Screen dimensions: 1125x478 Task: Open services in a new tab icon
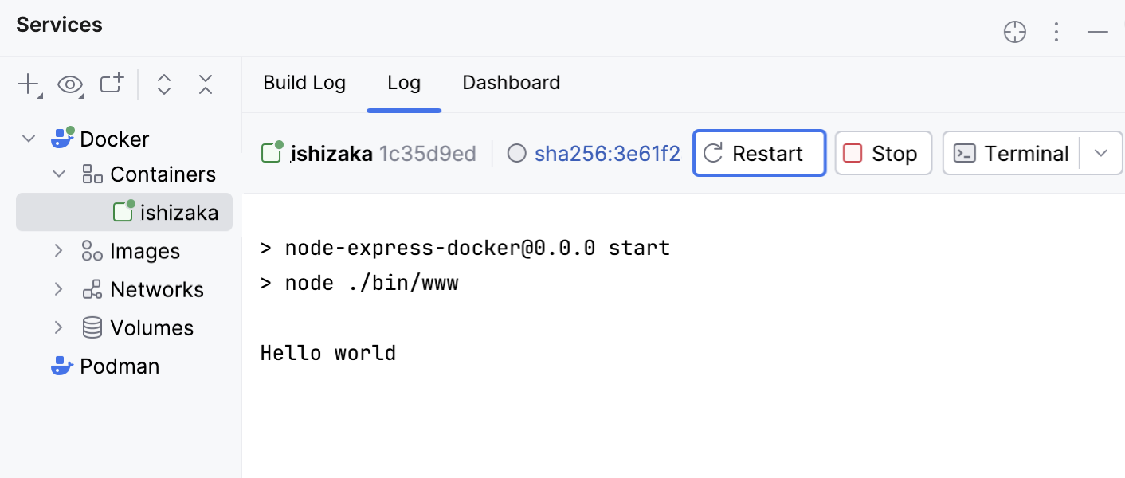pos(111,84)
